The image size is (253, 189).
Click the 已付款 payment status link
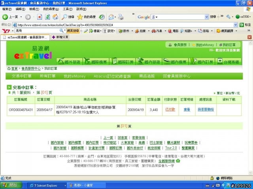pyautogui.click(x=170, y=109)
